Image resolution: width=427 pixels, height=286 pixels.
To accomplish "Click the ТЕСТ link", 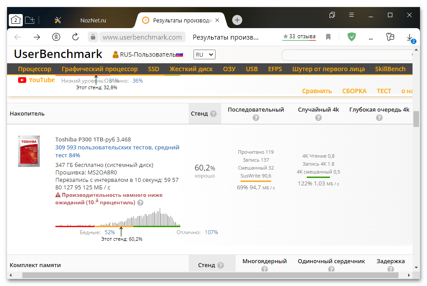I will (384, 91).
